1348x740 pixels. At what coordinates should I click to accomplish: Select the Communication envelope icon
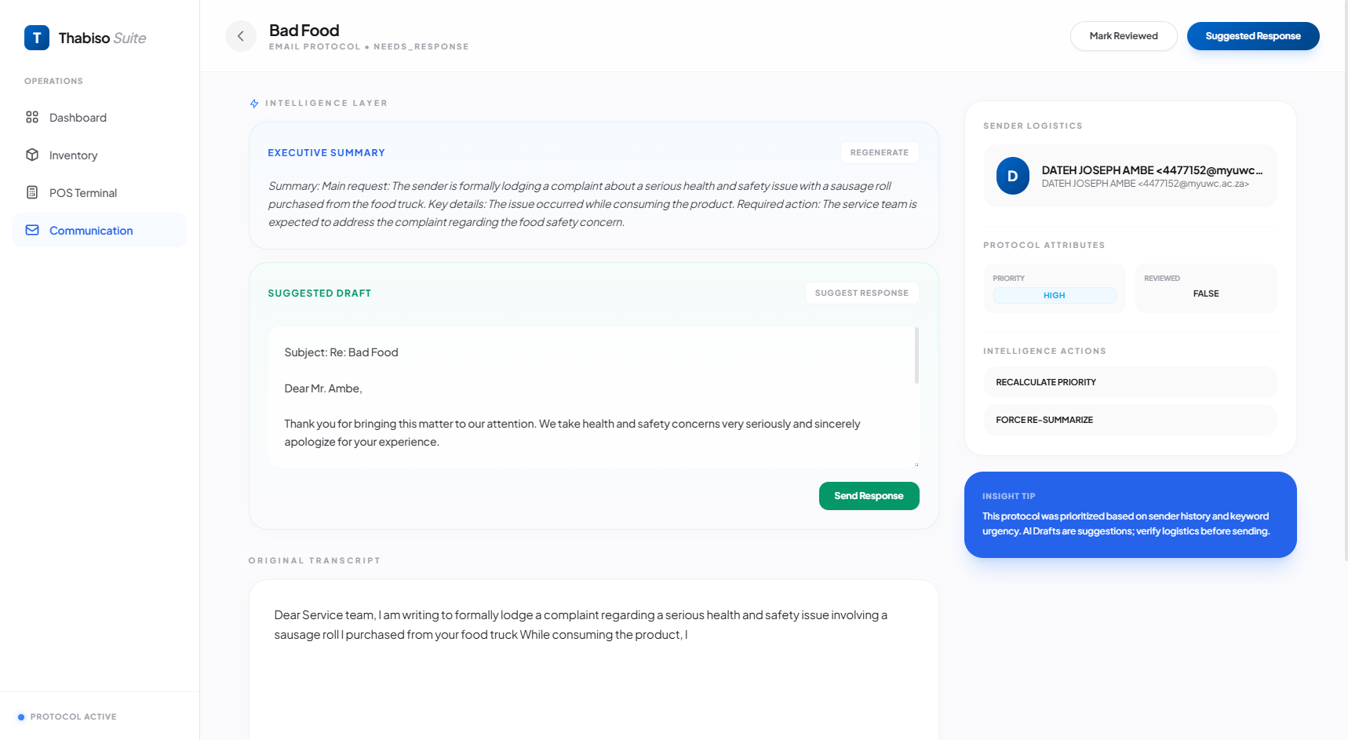(x=32, y=230)
